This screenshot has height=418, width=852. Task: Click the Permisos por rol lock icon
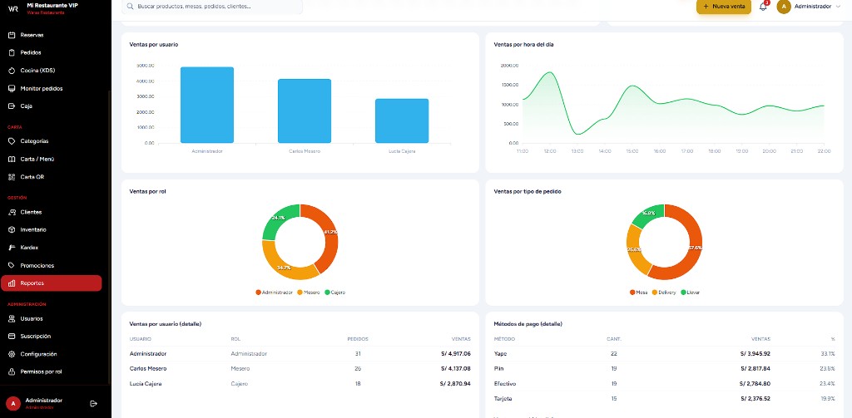12,371
